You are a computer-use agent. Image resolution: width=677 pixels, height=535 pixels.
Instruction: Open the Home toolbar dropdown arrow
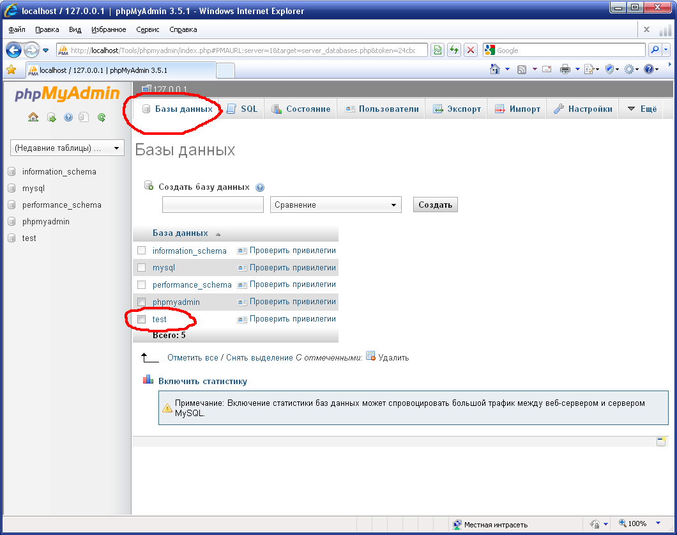pos(507,69)
